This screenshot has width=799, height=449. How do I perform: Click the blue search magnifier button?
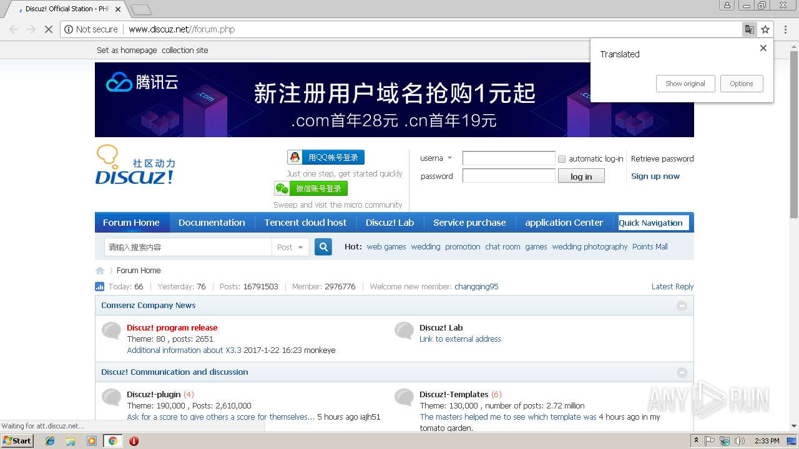click(323, 247)
